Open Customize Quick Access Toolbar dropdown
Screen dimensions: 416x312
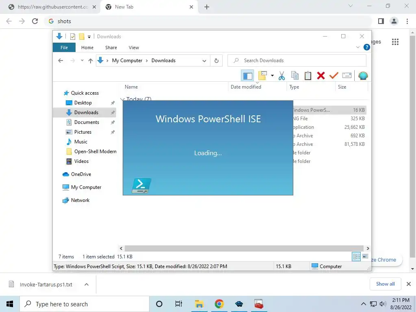coord(89,37)
